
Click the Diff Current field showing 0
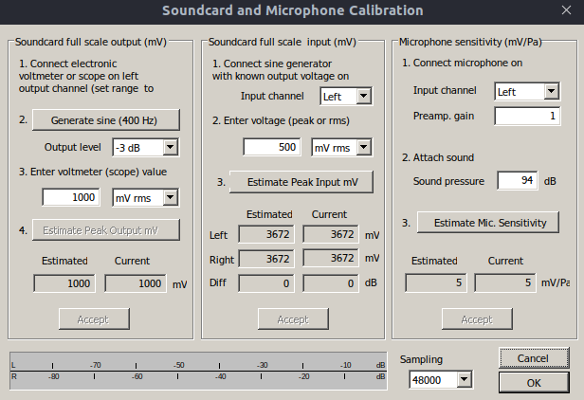[x=331, y=283]
